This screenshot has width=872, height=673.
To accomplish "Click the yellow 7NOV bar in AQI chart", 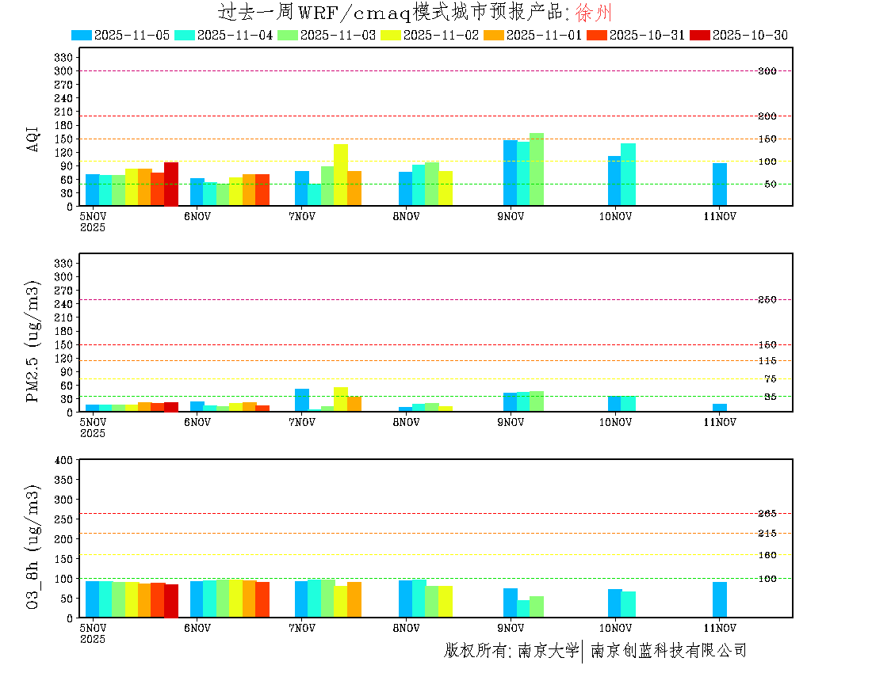I will tap(341, 175).
